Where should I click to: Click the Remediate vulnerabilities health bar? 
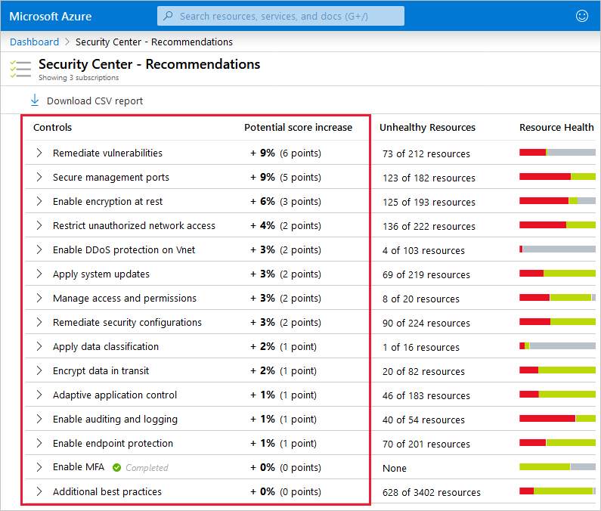[x=557, y=153]
